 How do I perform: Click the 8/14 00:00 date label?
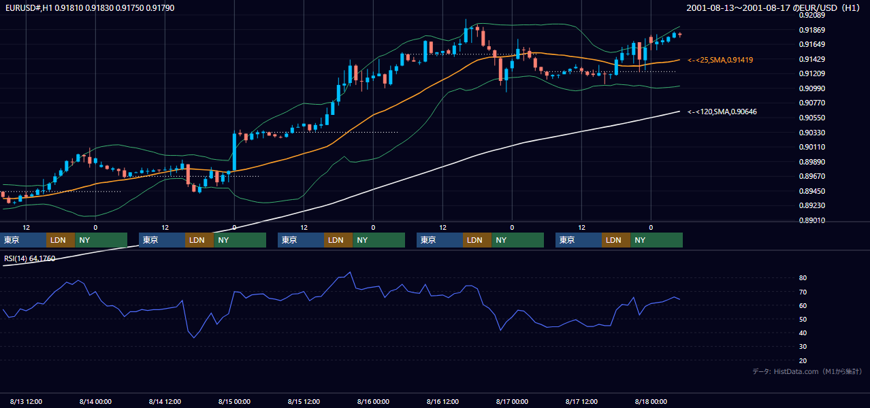[95, 401]
